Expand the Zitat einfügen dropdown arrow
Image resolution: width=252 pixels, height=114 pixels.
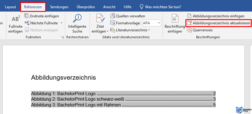pyautogui.click(x=108, y=32)
